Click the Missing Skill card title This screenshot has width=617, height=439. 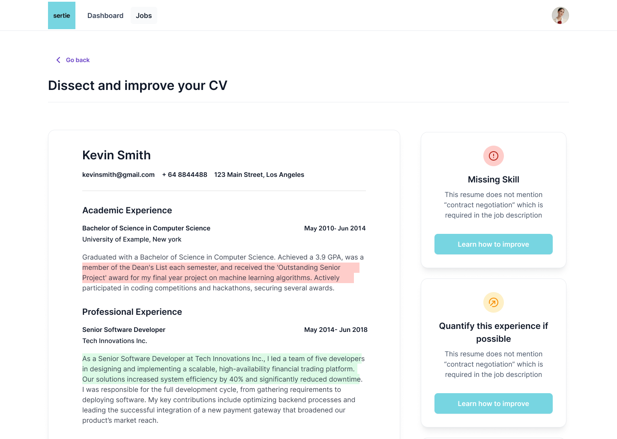(x=493, y=179)
